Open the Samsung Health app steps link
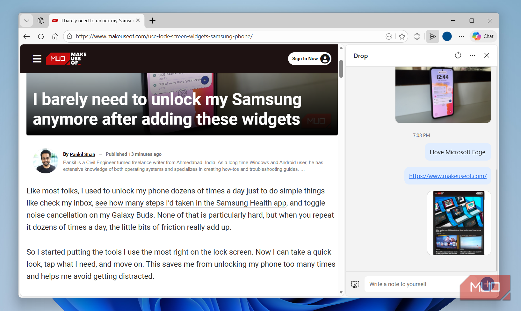Screen dimensions: 521x311 tap(191, 203)
